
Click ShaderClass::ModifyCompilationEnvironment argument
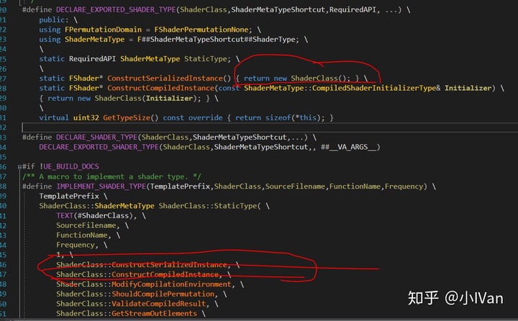[x=145, y=284]
